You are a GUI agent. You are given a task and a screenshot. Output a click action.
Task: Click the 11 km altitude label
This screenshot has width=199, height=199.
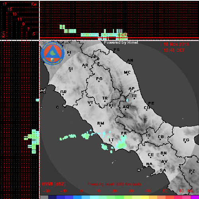(20, 19)
